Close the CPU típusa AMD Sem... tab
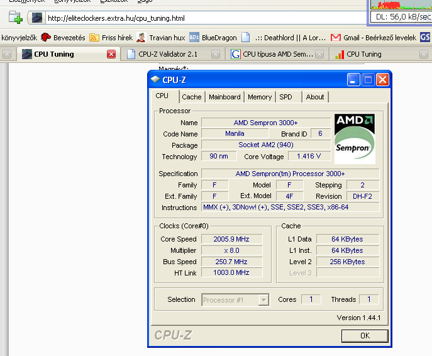Viewport: 432px width, 356px height. [x=319, y=54]
